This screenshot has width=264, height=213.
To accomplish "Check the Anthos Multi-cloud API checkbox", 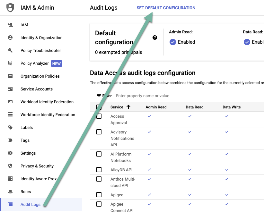I will coord(99,179).
